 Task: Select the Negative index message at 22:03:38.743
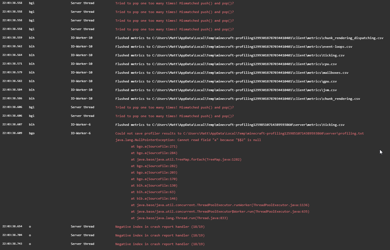(x=160, y=244)
